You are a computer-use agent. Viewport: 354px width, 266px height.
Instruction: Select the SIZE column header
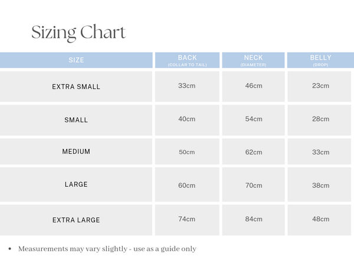76,60
